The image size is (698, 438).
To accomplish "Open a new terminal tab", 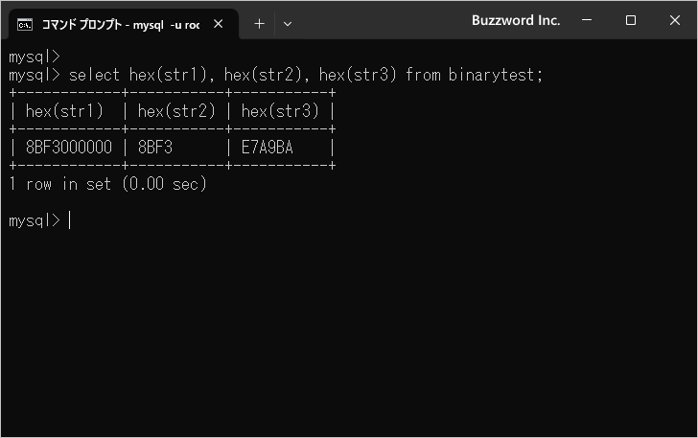I will click(259, 24).
